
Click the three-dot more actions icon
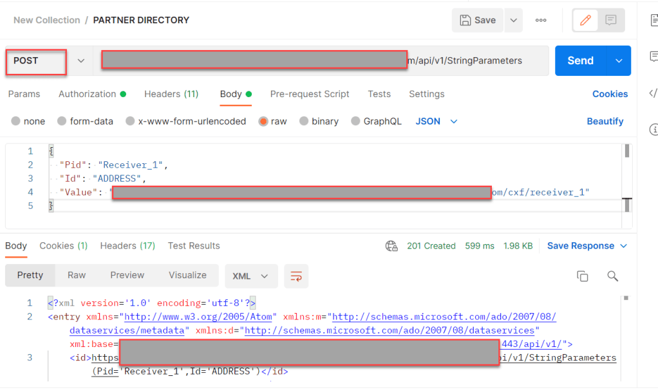pos(541,21)
